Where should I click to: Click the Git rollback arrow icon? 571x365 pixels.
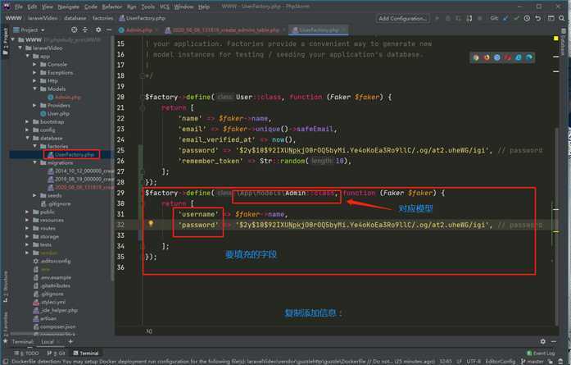point(538,18)
